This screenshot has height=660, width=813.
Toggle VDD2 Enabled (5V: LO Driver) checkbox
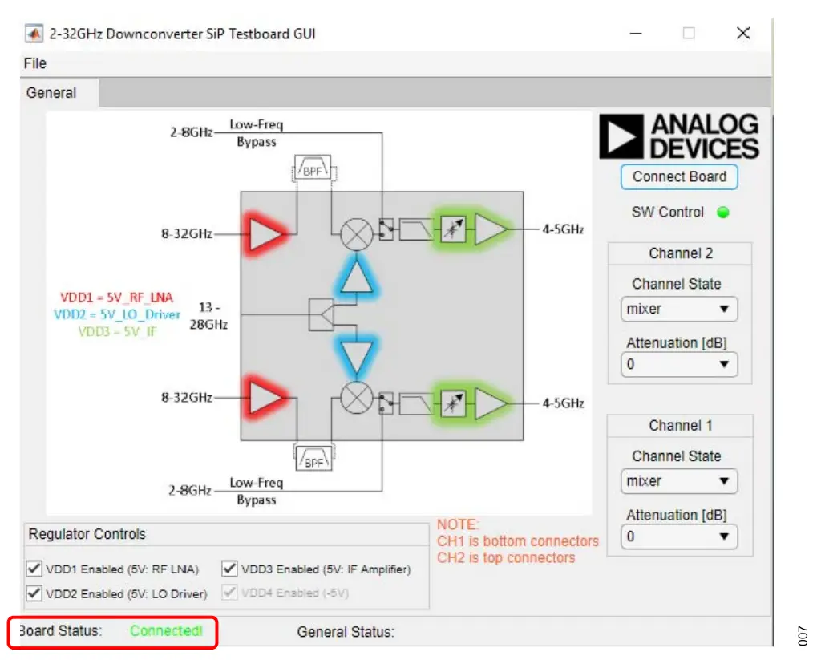(34, 593)
